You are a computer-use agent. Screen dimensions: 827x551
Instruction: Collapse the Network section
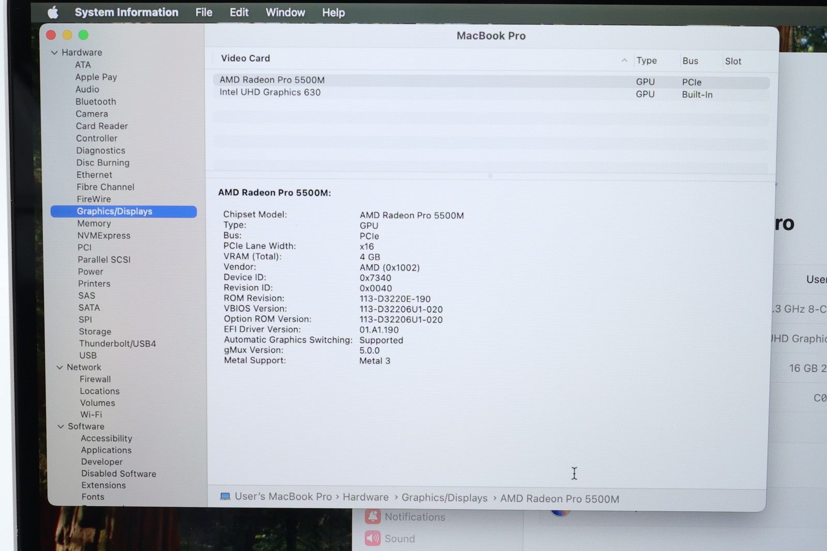point(59,368)
